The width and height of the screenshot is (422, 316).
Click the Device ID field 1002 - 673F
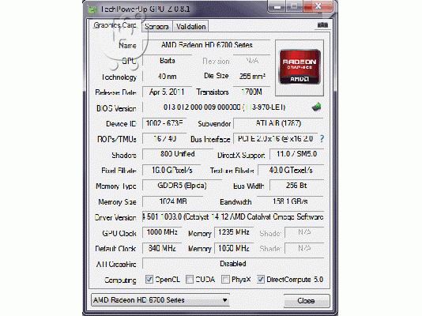tap(164, 123)
